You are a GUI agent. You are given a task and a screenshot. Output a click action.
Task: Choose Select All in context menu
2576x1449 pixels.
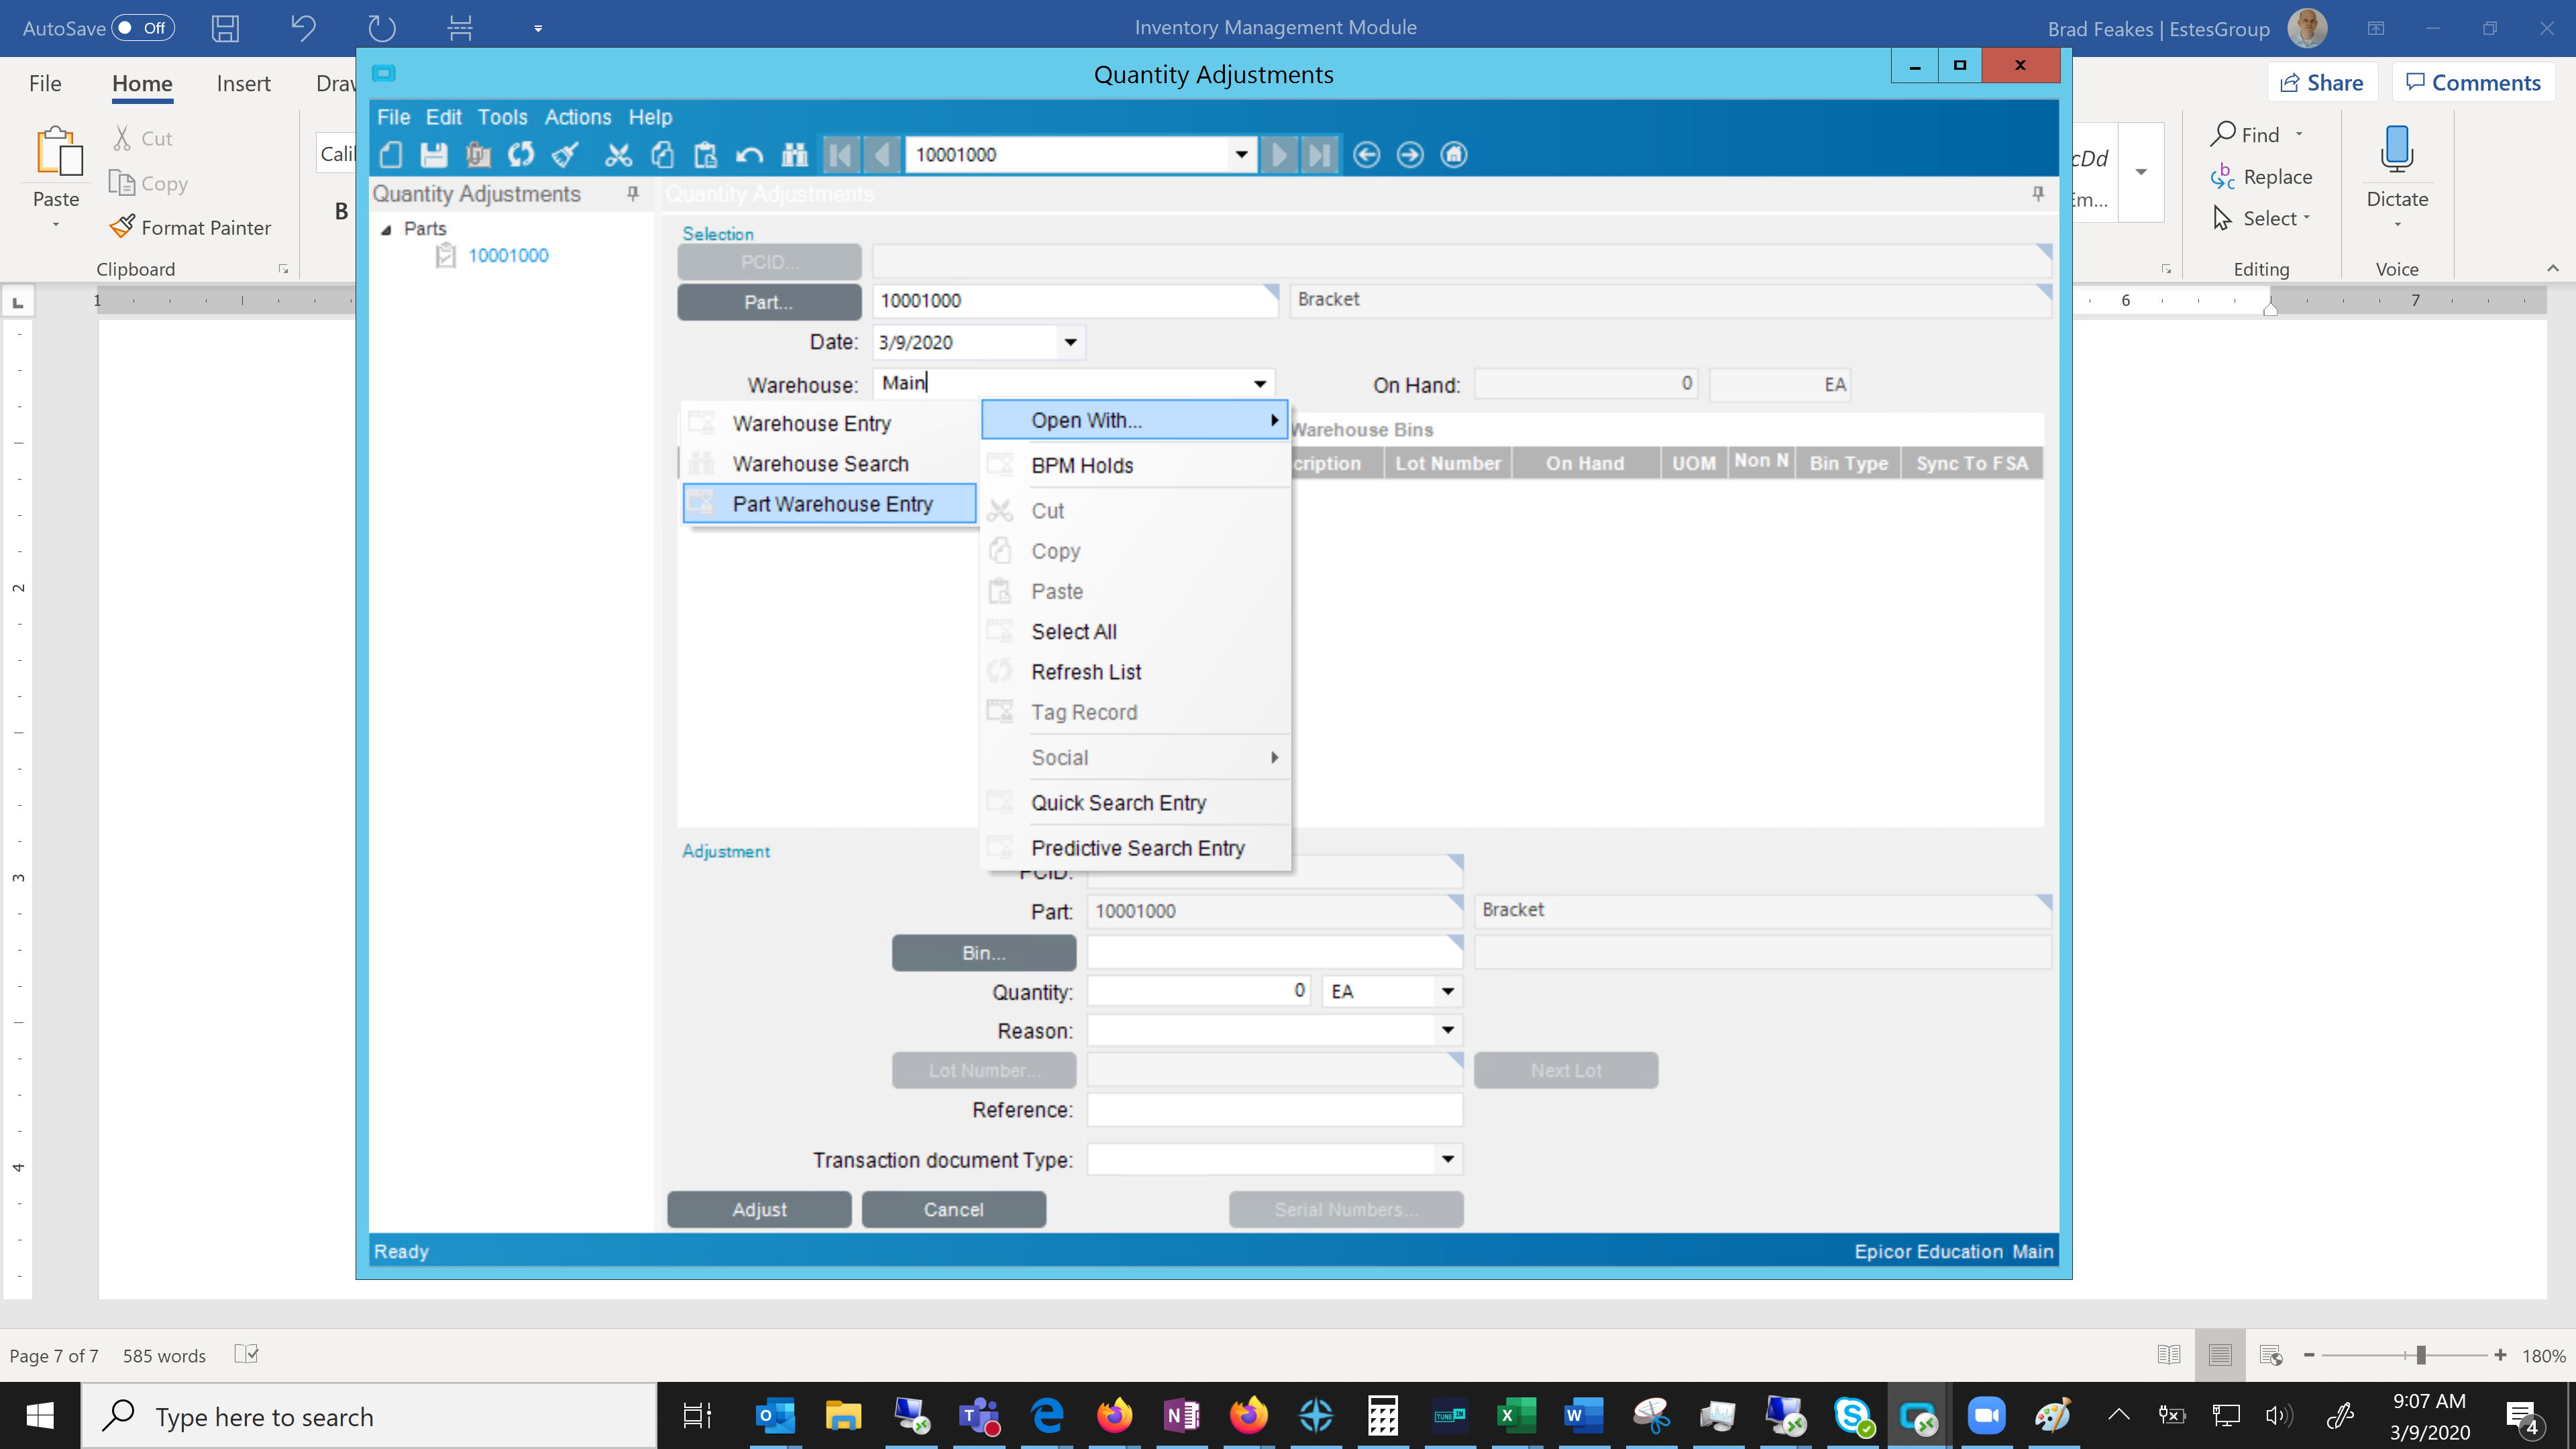click(x=1135, y=632)
